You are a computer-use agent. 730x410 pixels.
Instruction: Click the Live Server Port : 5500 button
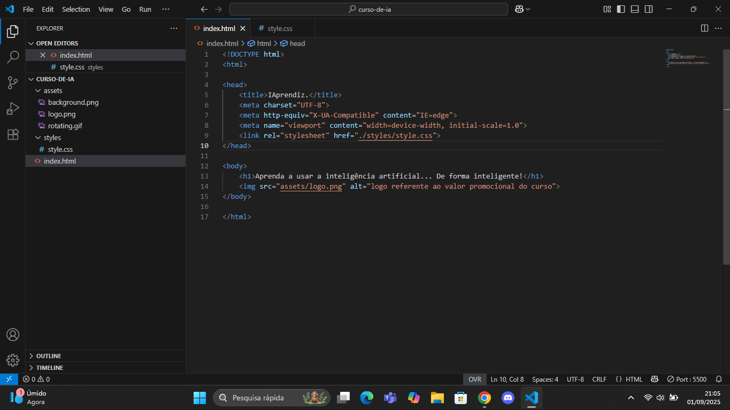(x=687, y=379)
